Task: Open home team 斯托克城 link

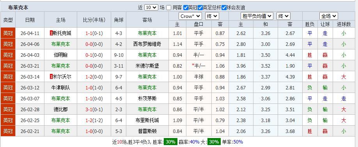Action: (x=62, y=33)
